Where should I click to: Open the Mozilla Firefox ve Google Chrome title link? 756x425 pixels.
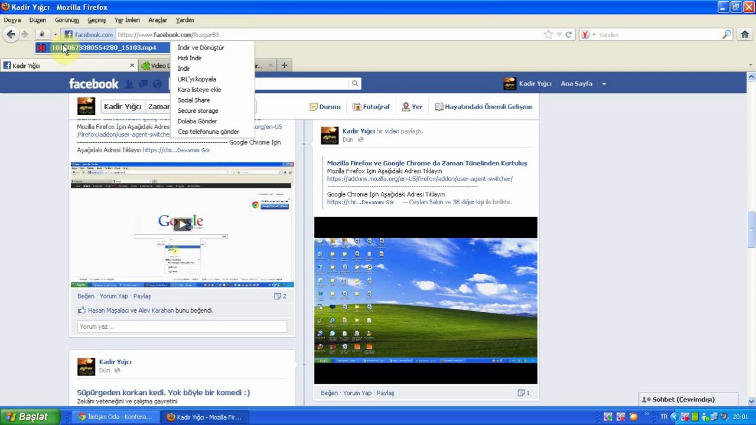click(x=427, y=164)
